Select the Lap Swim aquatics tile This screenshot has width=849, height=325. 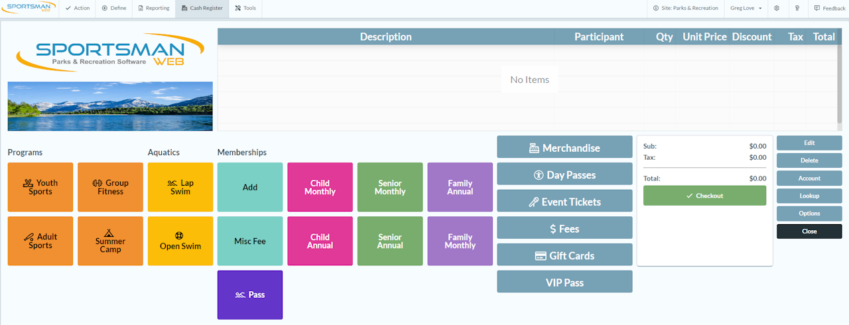tap(180, 187)
